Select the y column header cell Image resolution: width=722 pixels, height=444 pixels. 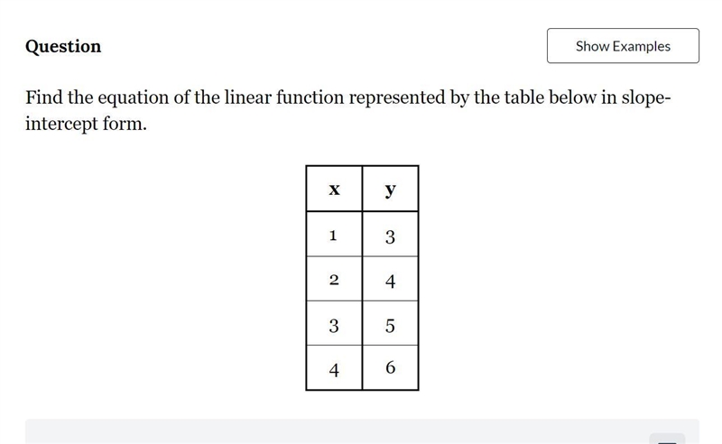[x=391, y=189]
